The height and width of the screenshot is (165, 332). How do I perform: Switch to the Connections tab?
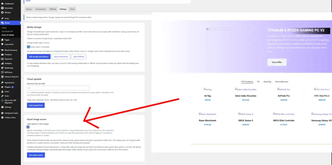click(41, 9)
